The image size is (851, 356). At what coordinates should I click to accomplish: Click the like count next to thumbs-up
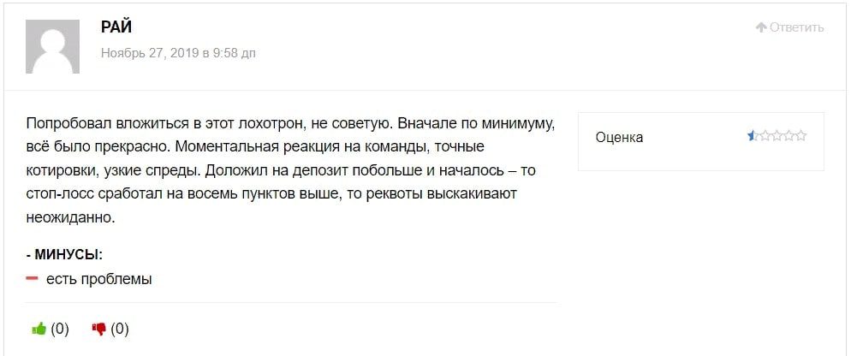click(60, 329)
